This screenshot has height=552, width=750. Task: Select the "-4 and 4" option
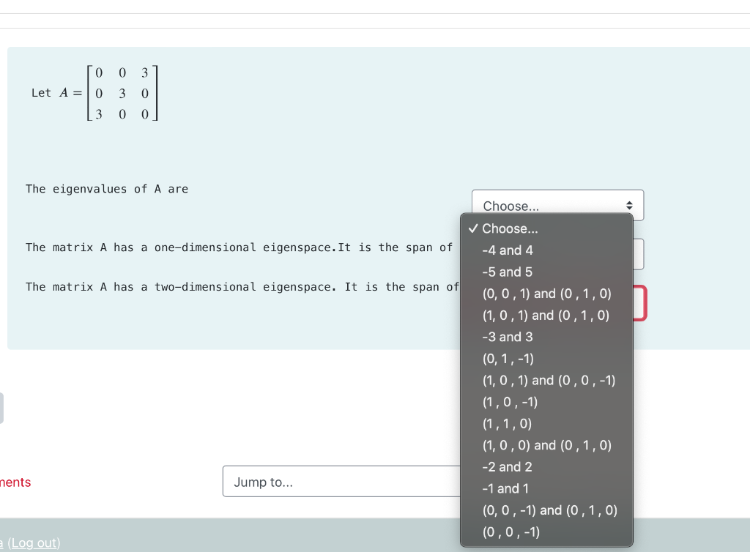508,250
